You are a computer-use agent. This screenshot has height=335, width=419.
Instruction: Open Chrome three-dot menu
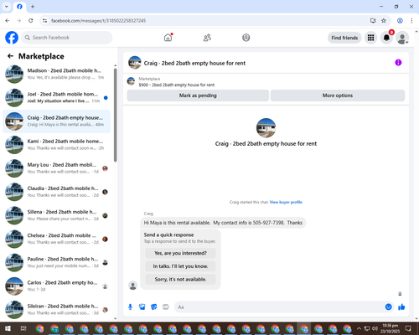411,20
